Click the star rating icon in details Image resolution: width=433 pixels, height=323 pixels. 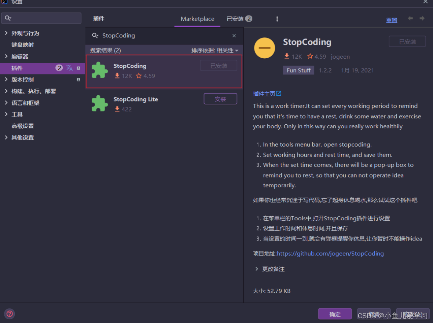310,56
